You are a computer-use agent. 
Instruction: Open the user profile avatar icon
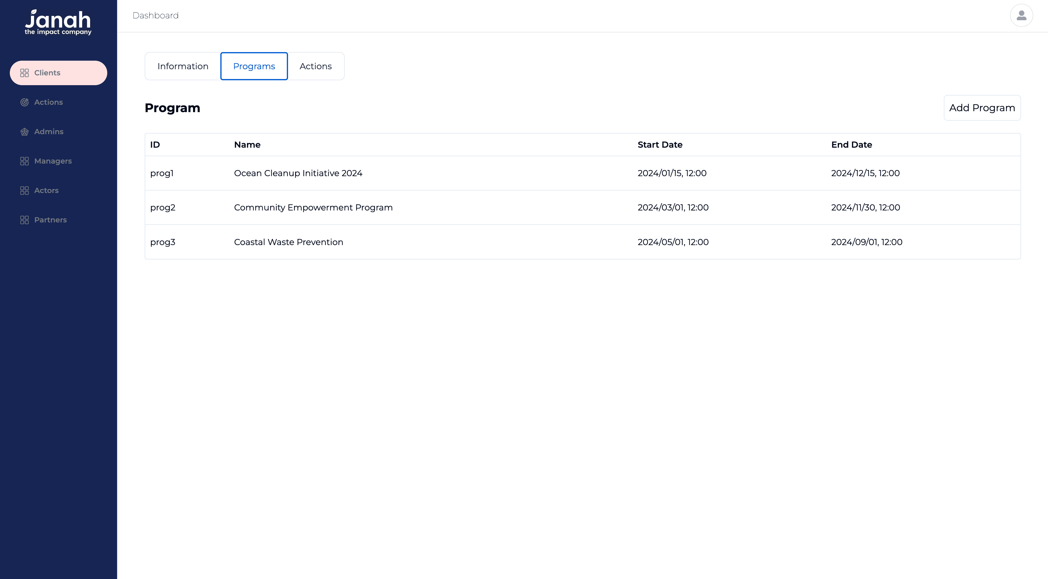pyautogui.click(x=1021, y=15)
